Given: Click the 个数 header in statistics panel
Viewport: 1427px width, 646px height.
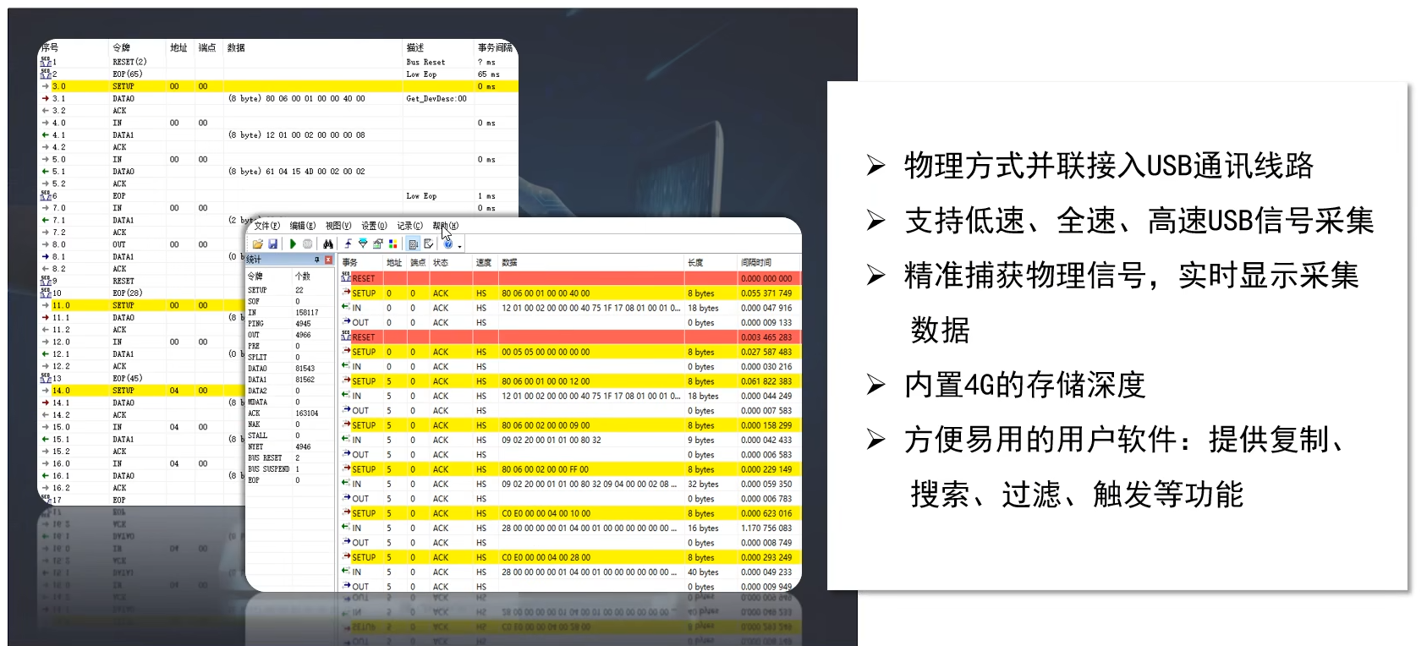Looking at the screenshot, I should tap(302, 276).
